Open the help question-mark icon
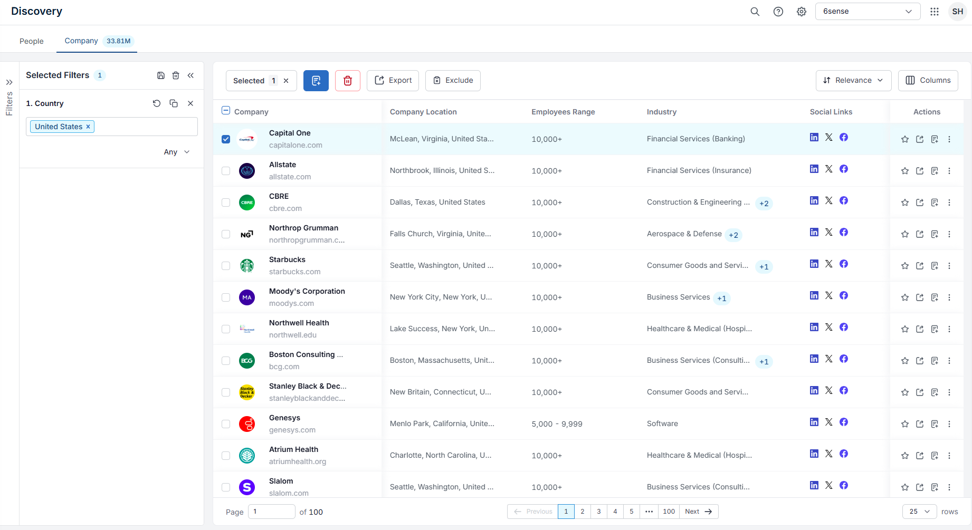 (778, 12)
